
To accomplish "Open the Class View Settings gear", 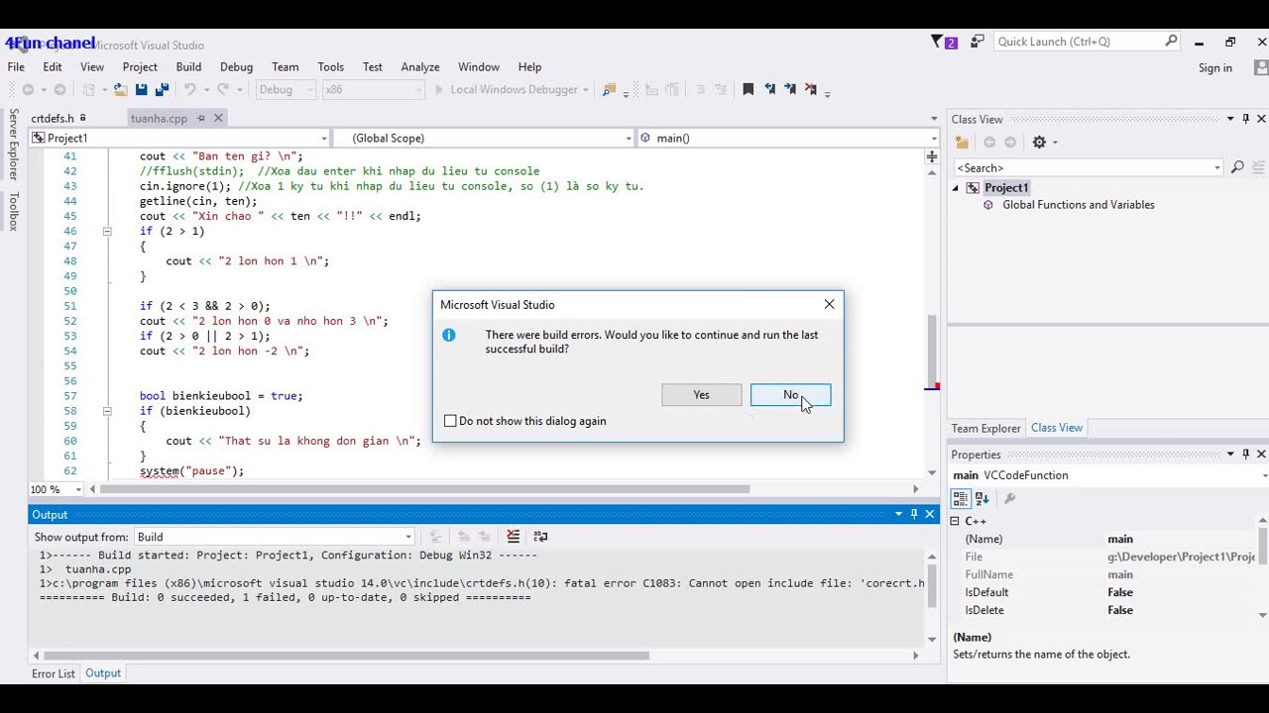I will pyautogui.click(x=1039, y=143).
